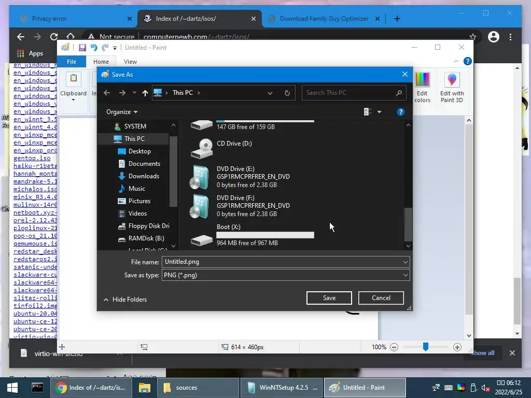The width and height of the screenshot is (531, 398).
Task: Click the Undo arrow in Paint toolbar
Action: tap(94, 48)
